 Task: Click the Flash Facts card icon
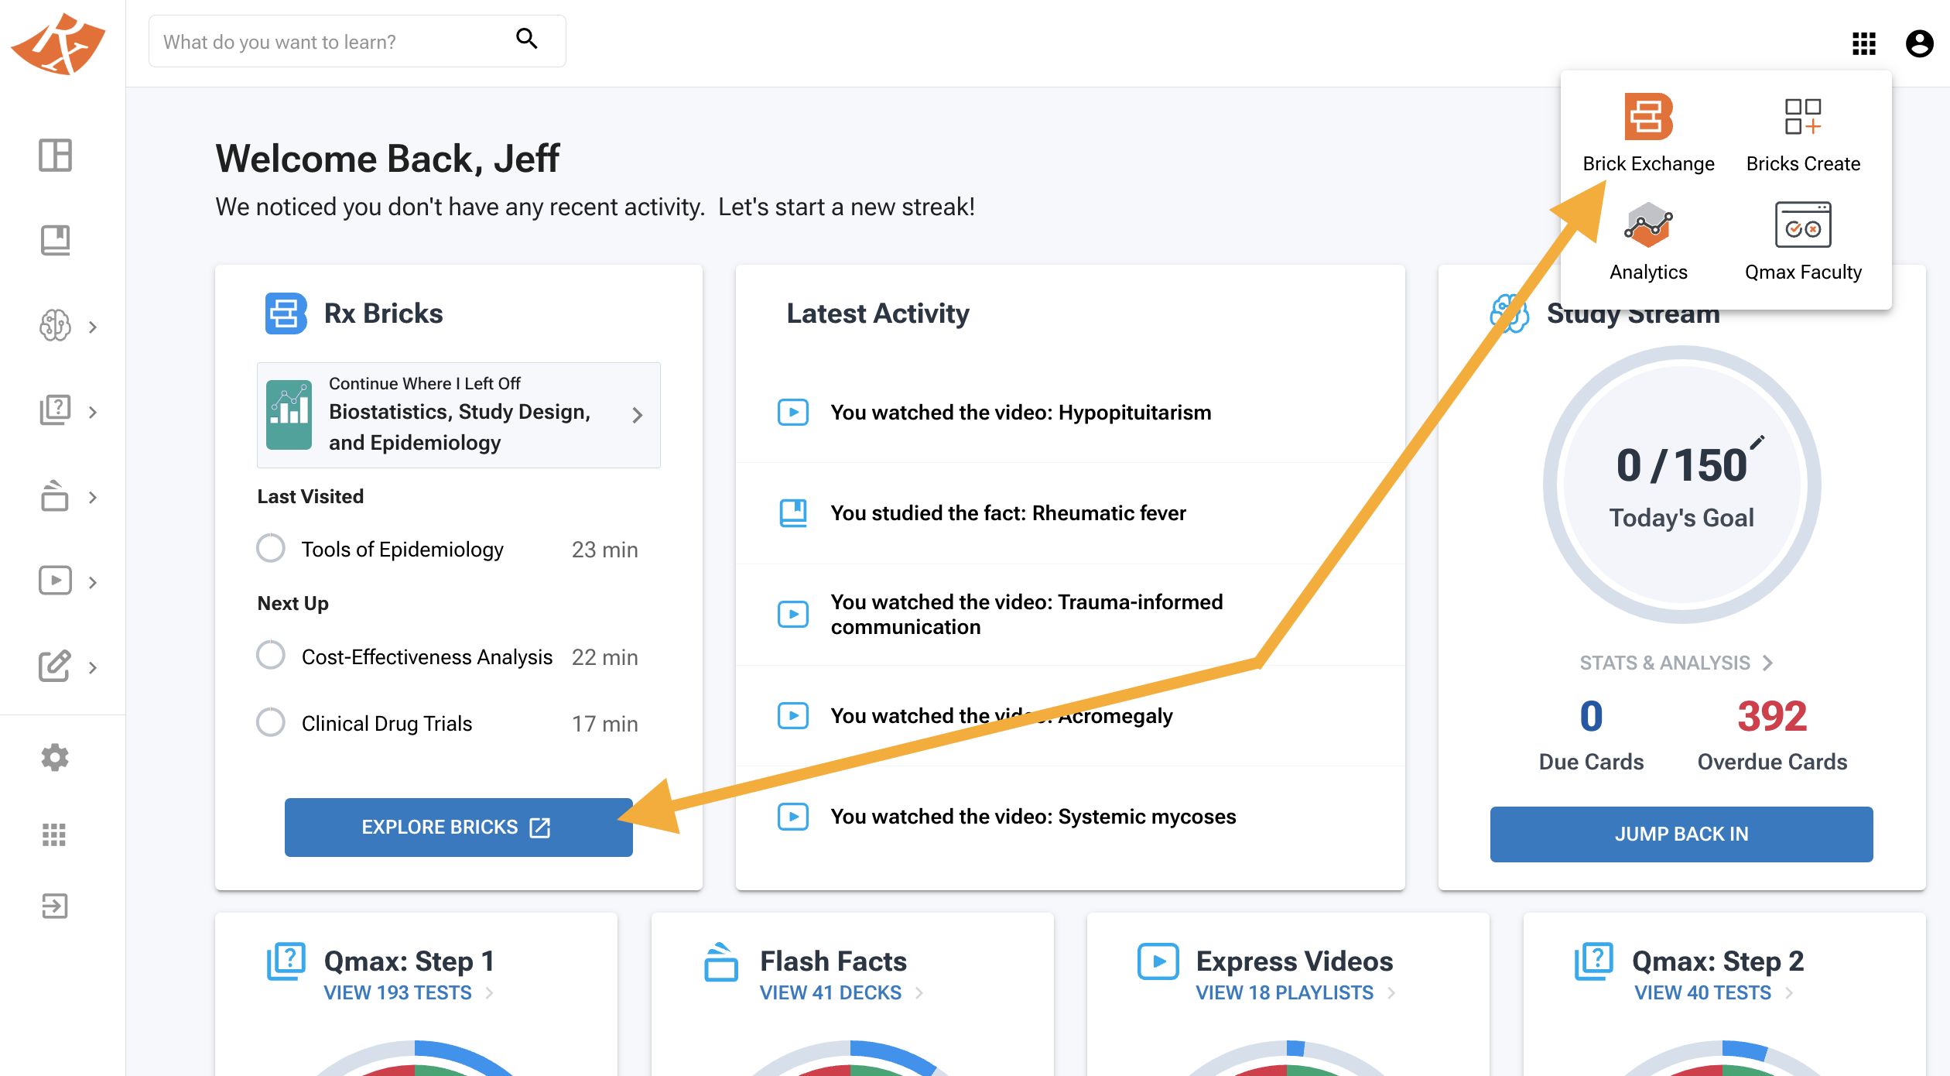click(x=721, y=962)
